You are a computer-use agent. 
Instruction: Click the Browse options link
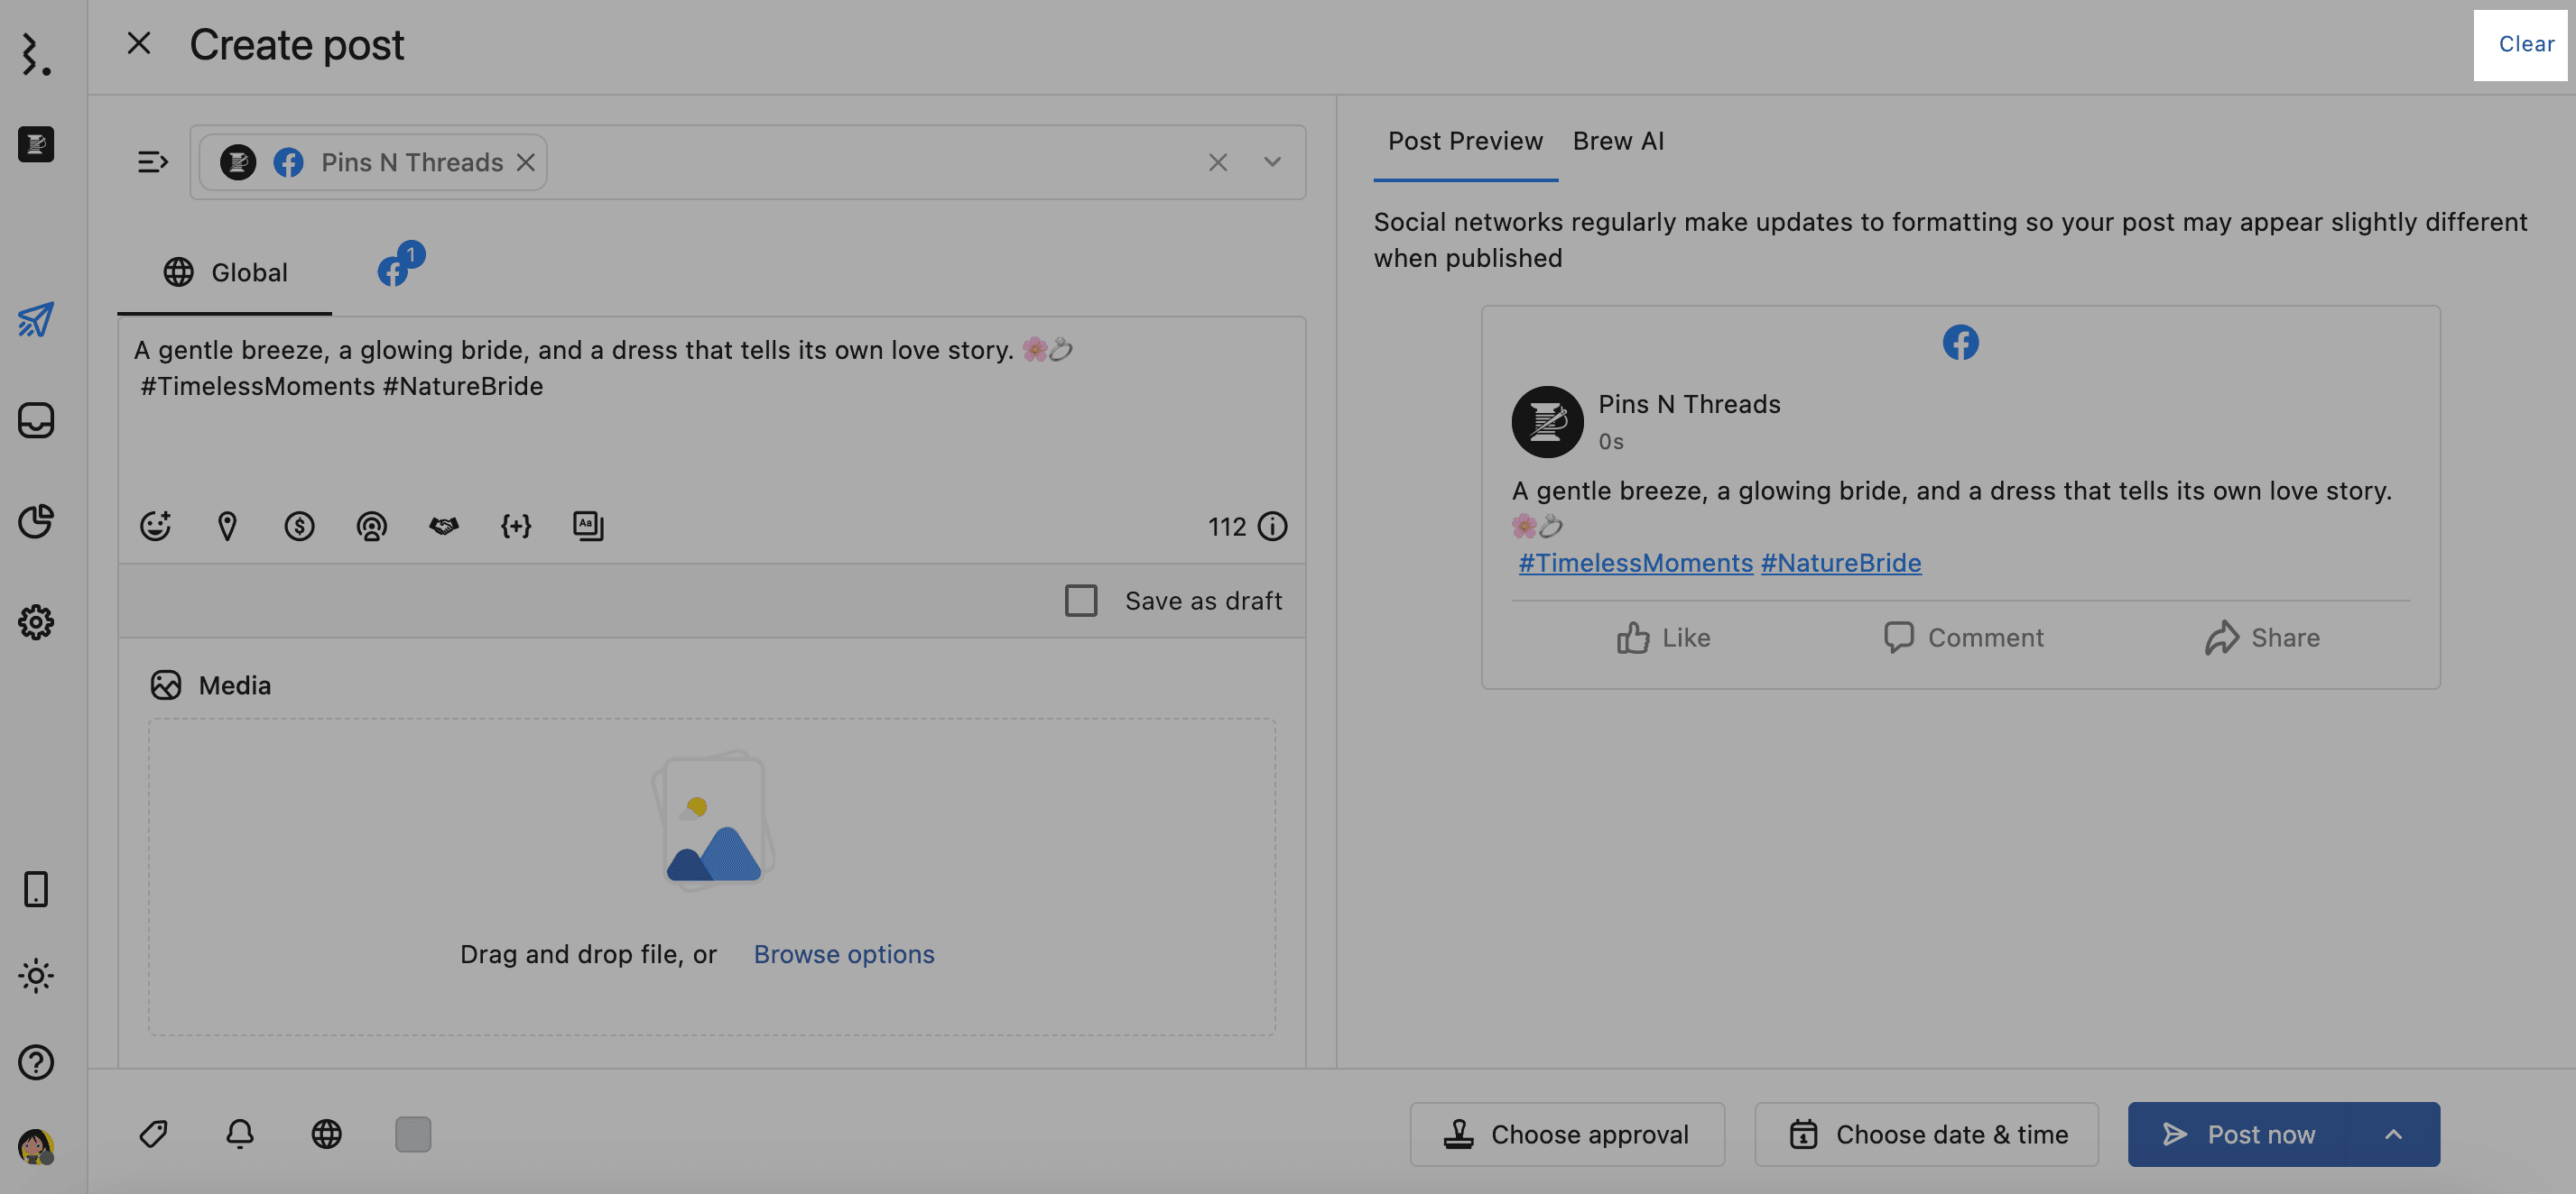(843, 954)
